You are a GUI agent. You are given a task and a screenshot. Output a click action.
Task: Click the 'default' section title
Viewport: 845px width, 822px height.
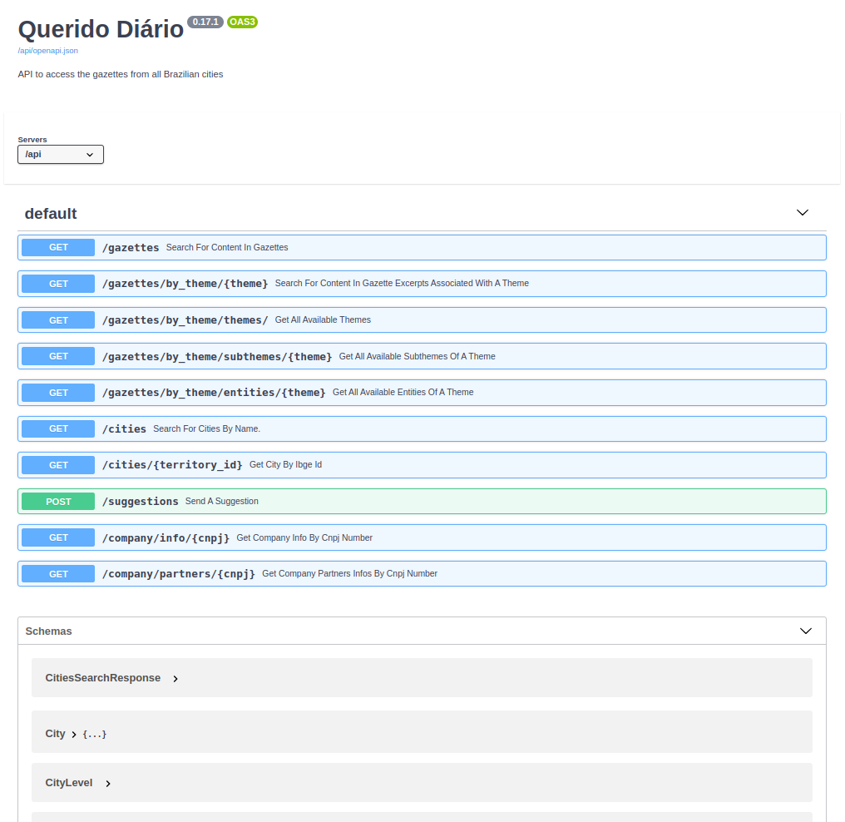pos(51,214)
